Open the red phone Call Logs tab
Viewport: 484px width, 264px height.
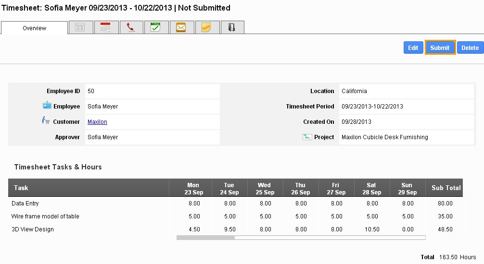pyautogui.click(x=130, y=28)
